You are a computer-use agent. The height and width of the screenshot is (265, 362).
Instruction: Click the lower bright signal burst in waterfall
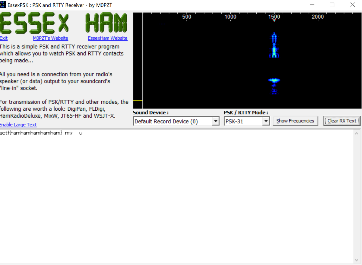[274, 80]
